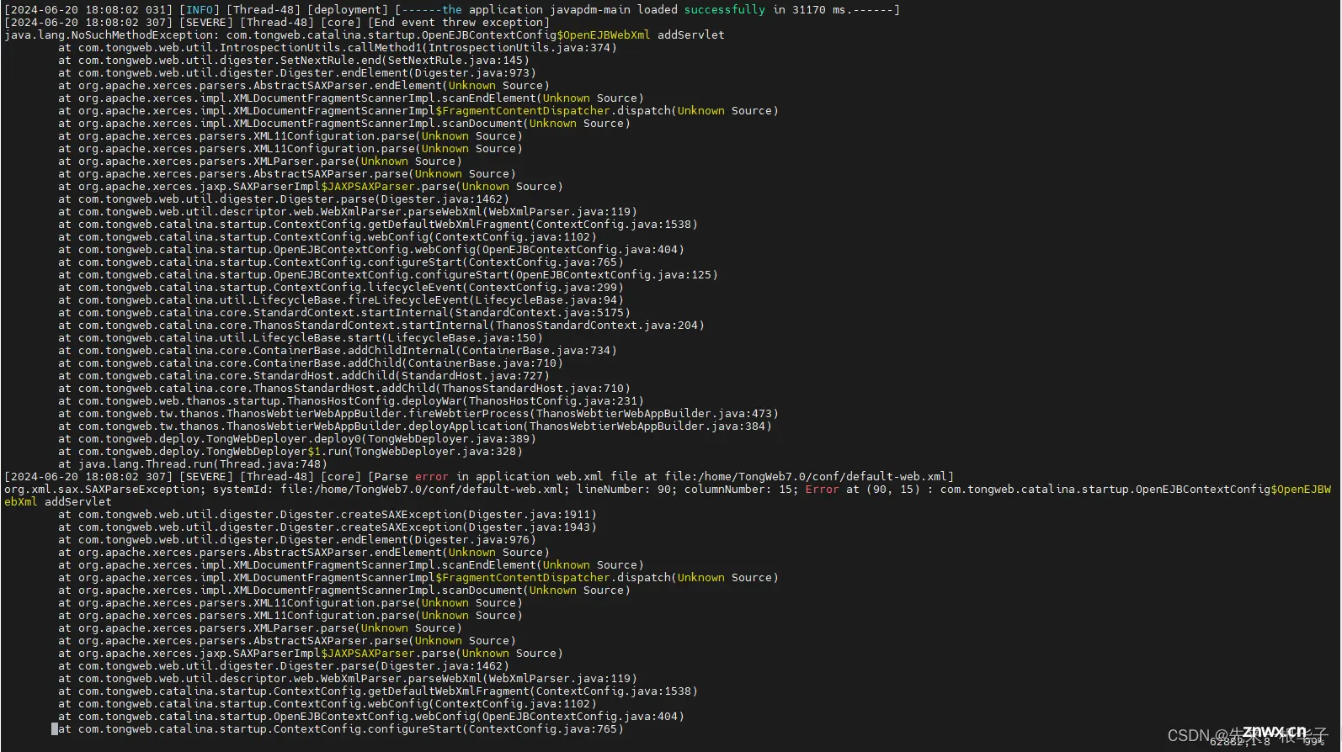Click the "ThanosStandardContext.startInternal" stack frame
Screen dimensions: 1342x752
coord(381,326)
